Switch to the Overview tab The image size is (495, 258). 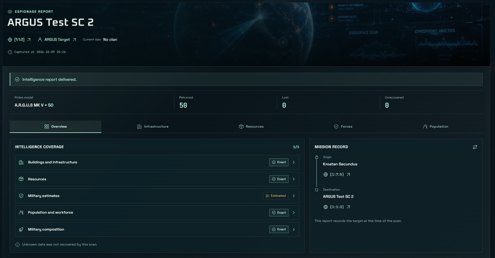click(56, 127)
